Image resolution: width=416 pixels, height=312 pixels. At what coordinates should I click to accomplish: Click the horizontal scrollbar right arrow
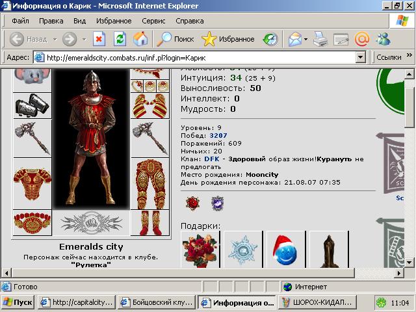coord(399,273)
